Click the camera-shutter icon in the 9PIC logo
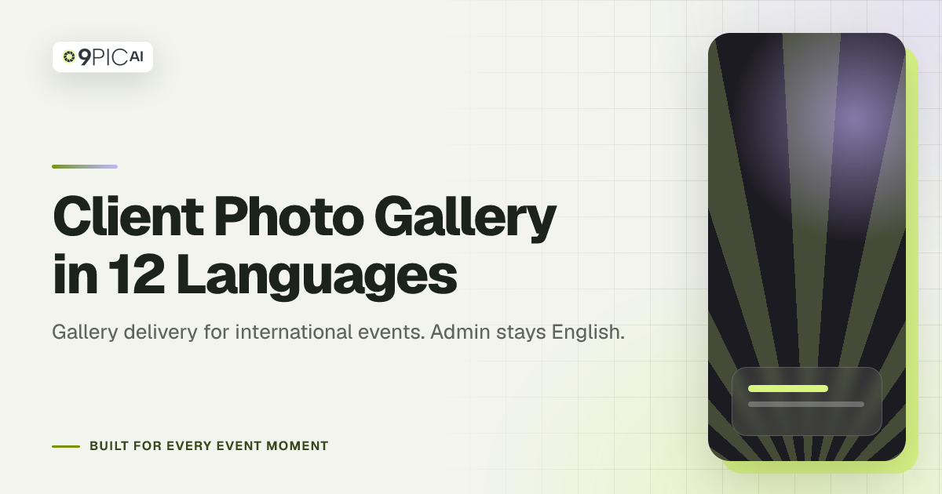 (x=69, y=56)
